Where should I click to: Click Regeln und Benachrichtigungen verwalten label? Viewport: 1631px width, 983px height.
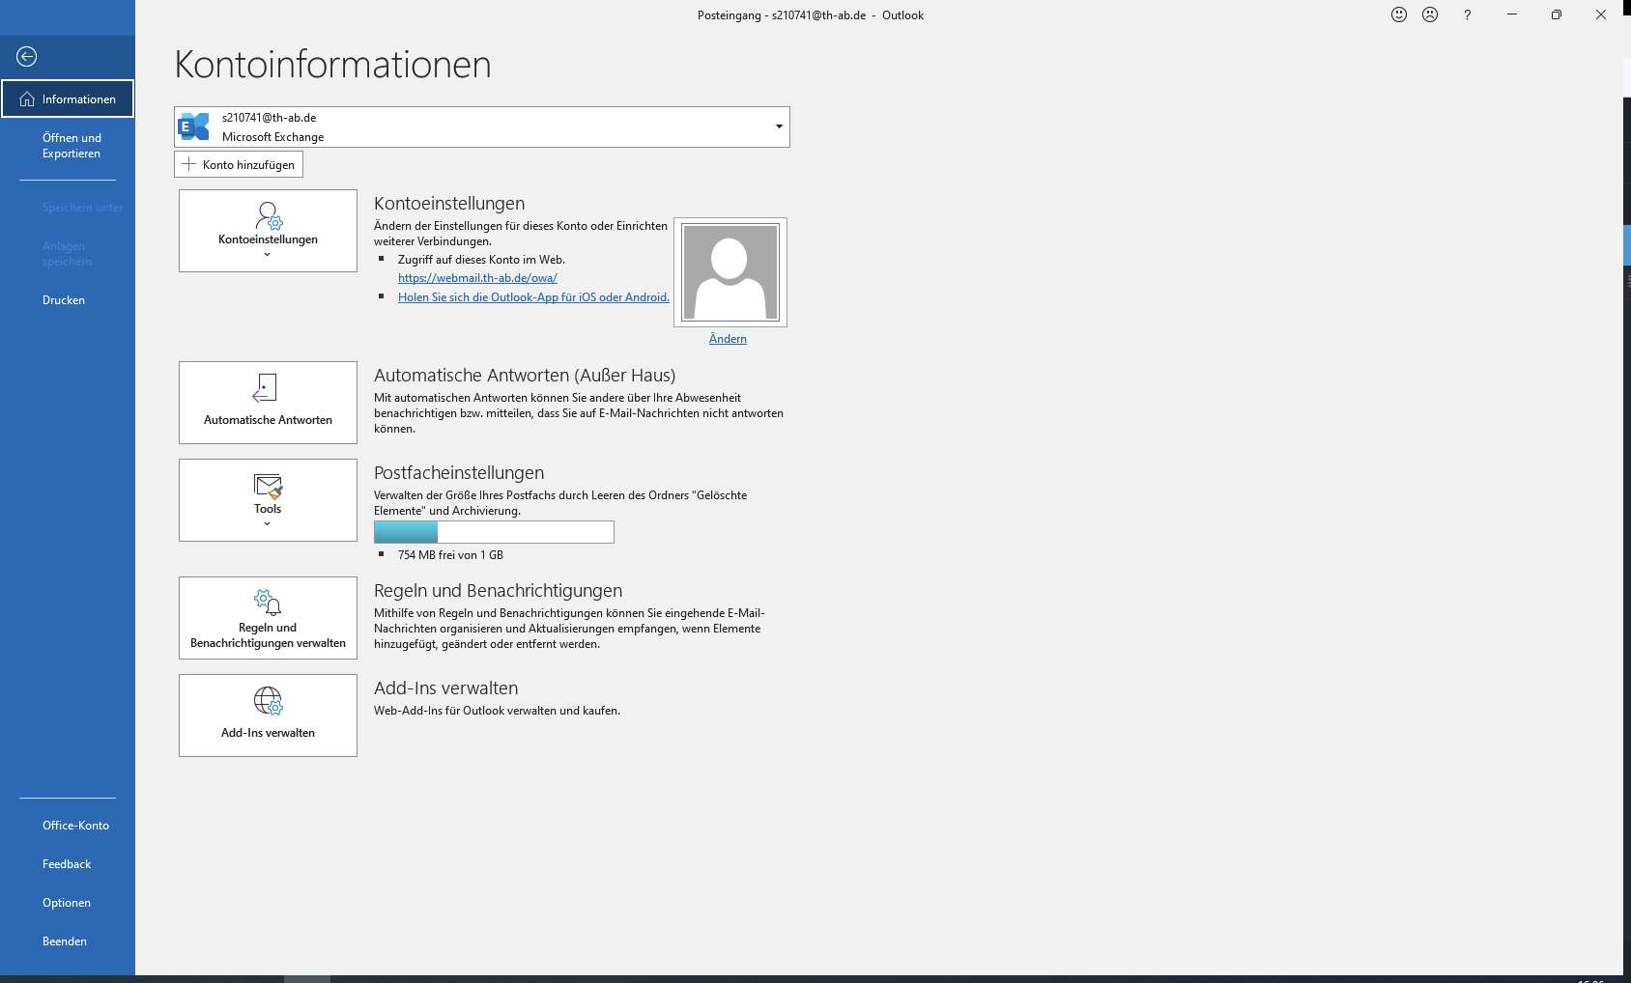268,635
